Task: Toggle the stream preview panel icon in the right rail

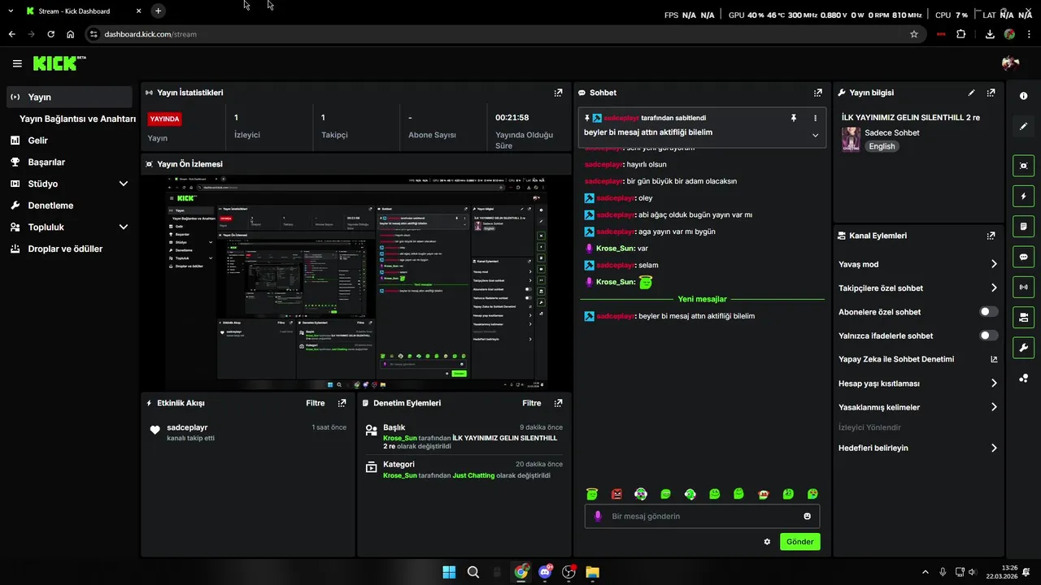Action: tap(1023, 166)
